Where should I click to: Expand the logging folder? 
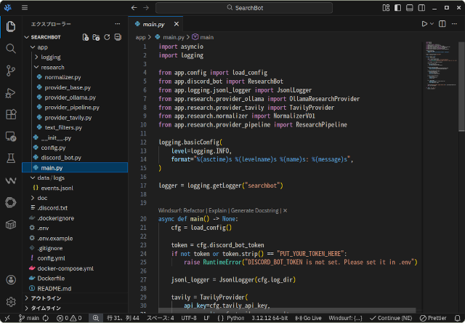(x=50, y=57)
